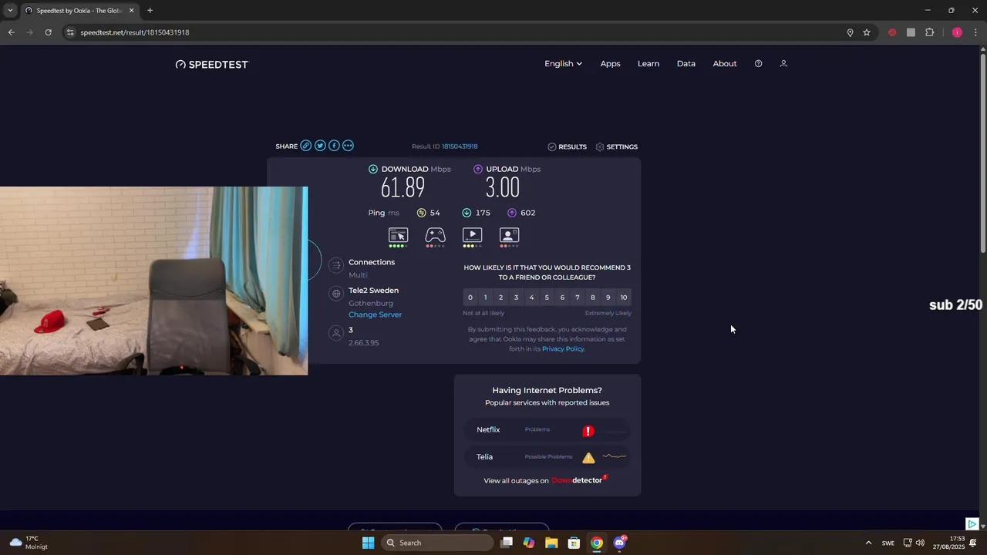
Task: Rate recommendation as 10
Action: [624, 298]
